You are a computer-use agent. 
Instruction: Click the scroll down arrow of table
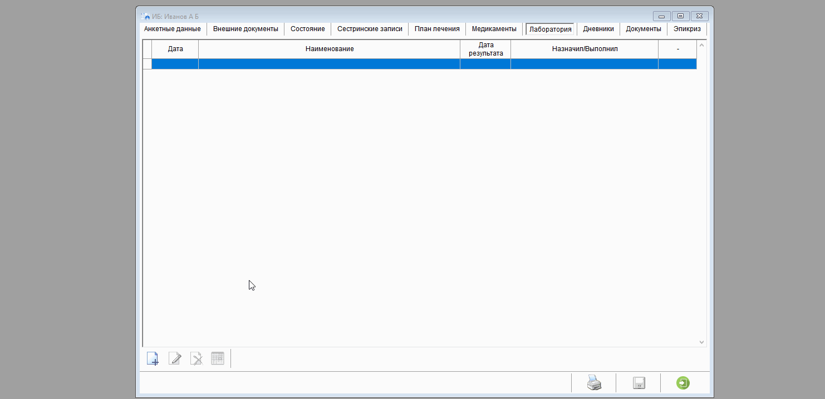[x=701, y=342]
